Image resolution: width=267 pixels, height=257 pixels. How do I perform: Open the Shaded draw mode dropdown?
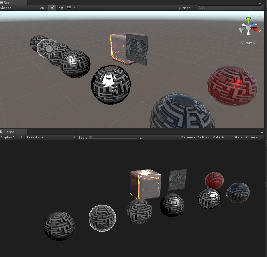(x=18, y=8)
